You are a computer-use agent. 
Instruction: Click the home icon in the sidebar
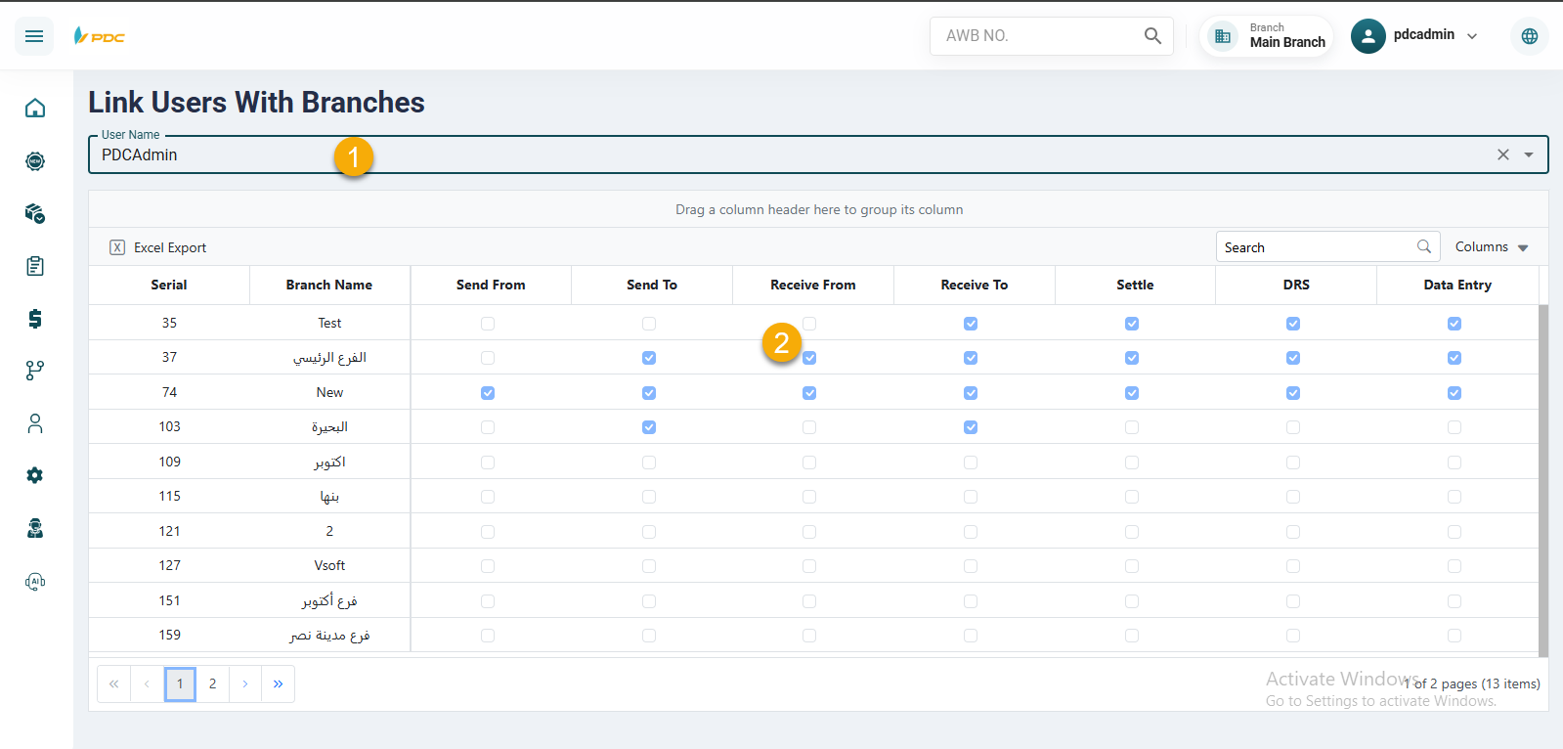coord(35,108)
